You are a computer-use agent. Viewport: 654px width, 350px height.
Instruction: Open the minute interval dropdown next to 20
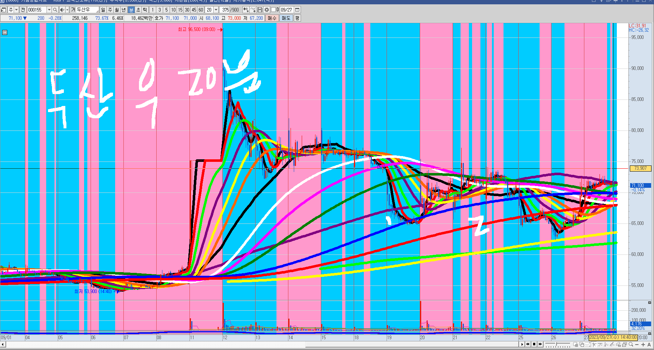click(216, 10)
